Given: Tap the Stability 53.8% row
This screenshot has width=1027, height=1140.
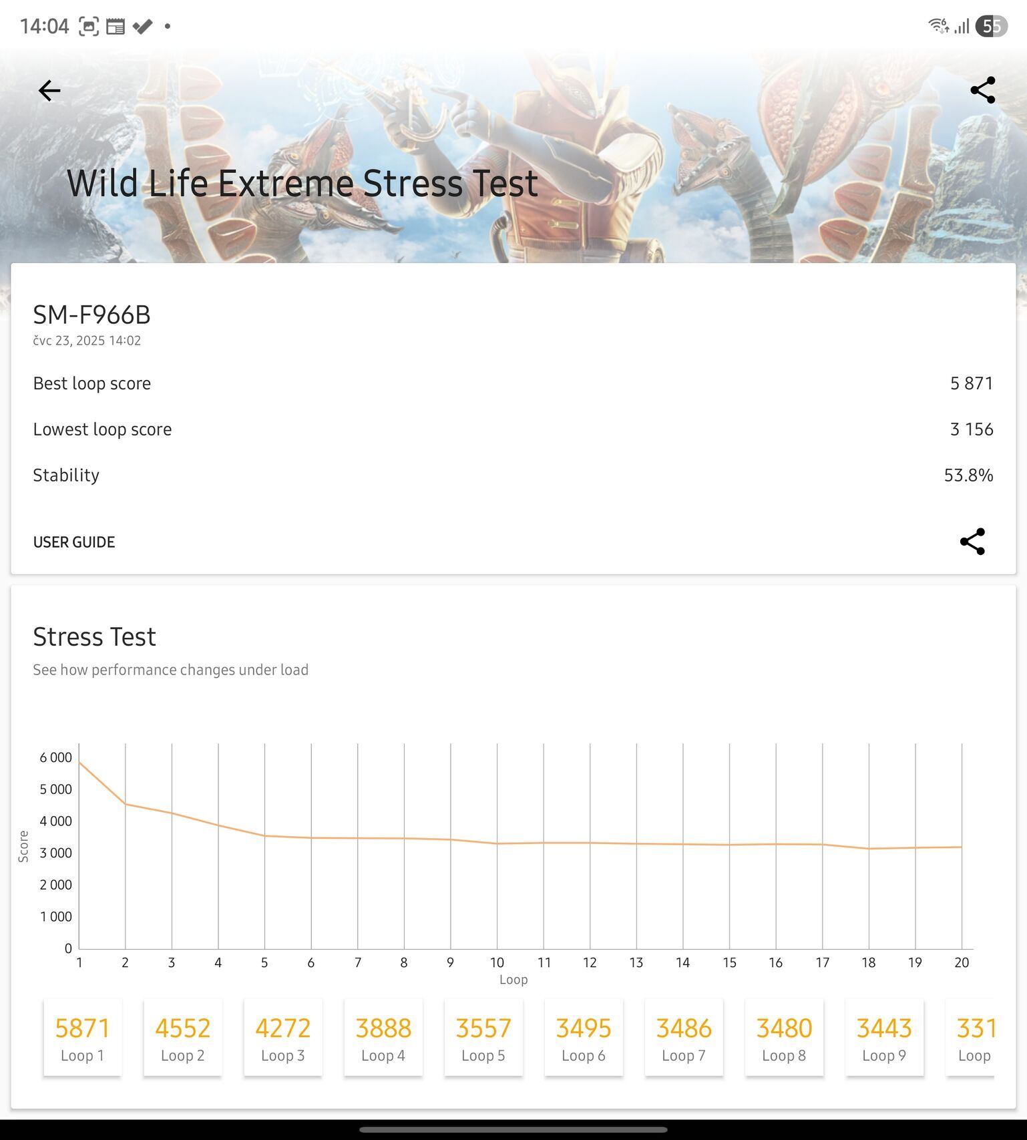Looking at the screenshot, I should coord(513,475).
